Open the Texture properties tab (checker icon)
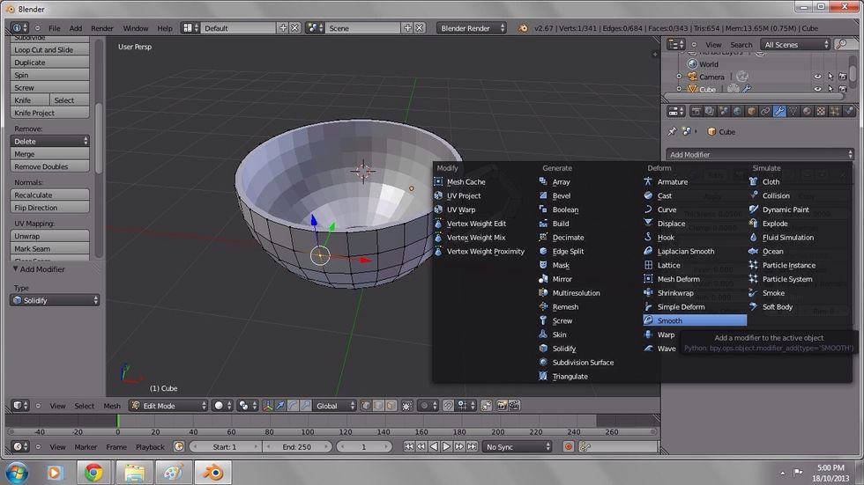The height and width of the screenshot is (485, 864). [x=821, y=112]
